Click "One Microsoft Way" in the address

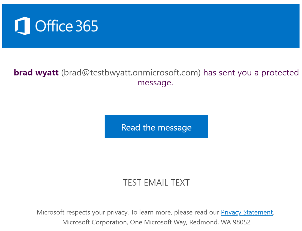[x=159, y=222]
